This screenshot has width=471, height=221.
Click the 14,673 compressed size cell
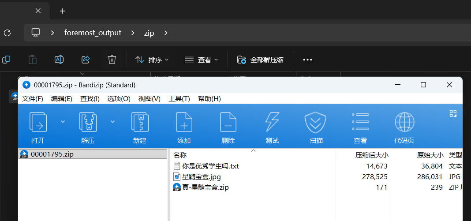click(x=377, y=166)
